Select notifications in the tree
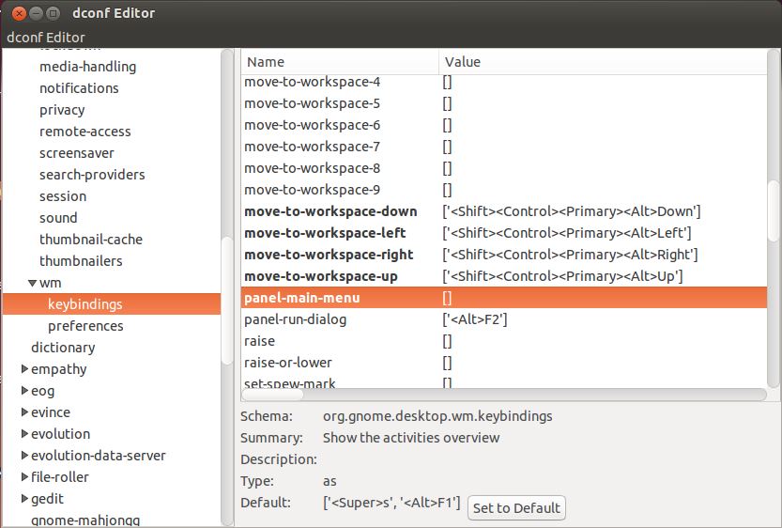This screenshot has width=782, height=528. point(79,87)
